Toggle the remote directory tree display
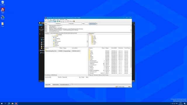The image size is (187, 105). [53, 21]
